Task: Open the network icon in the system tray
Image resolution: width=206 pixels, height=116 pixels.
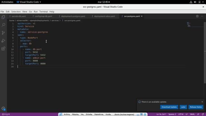Action: 191,2
